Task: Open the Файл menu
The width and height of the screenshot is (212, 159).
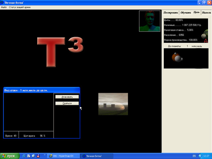Action: (4, 7)
